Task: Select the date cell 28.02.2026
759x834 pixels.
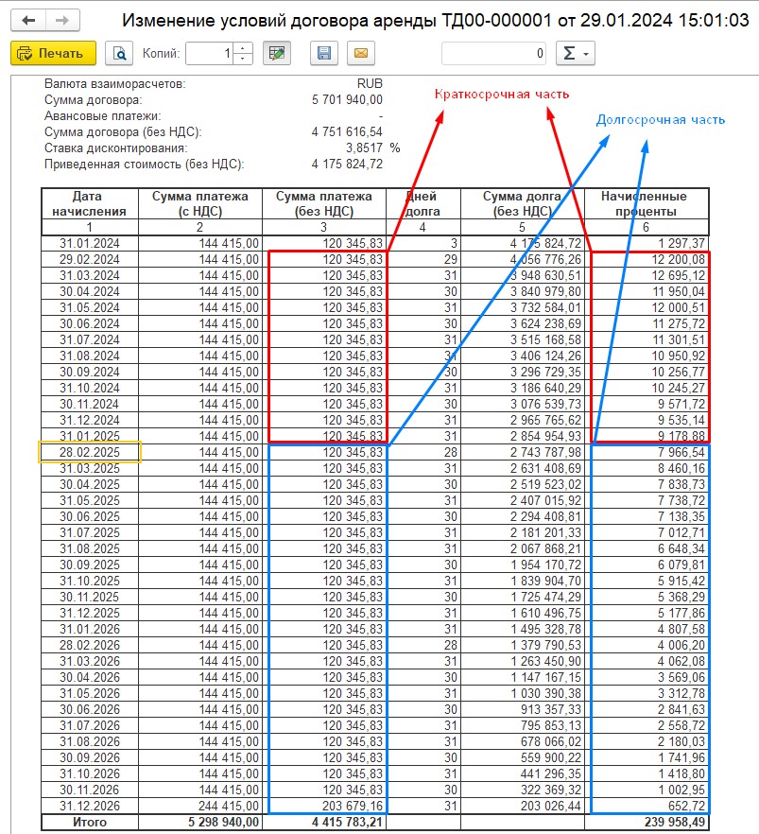Action: 90,645
